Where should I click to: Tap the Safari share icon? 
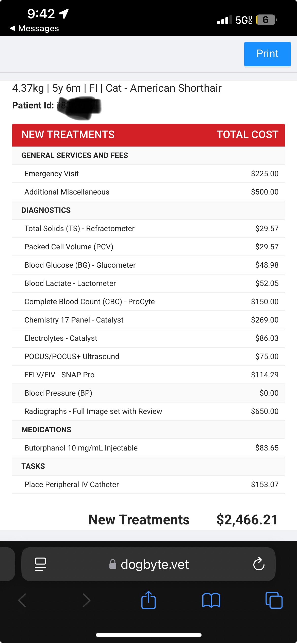[x=148, y=600]
